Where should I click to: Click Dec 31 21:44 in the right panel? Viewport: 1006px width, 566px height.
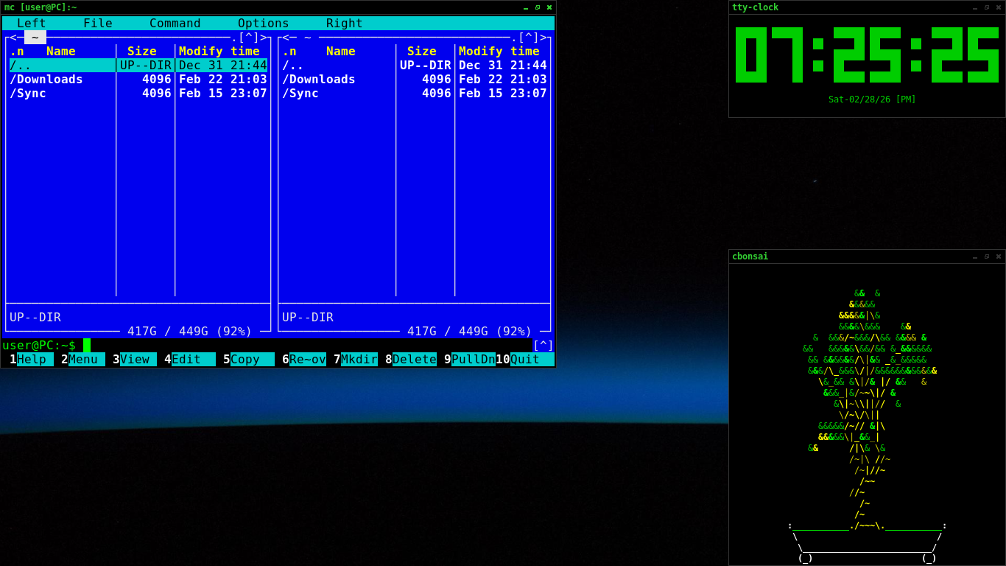[x=503, y=66]
